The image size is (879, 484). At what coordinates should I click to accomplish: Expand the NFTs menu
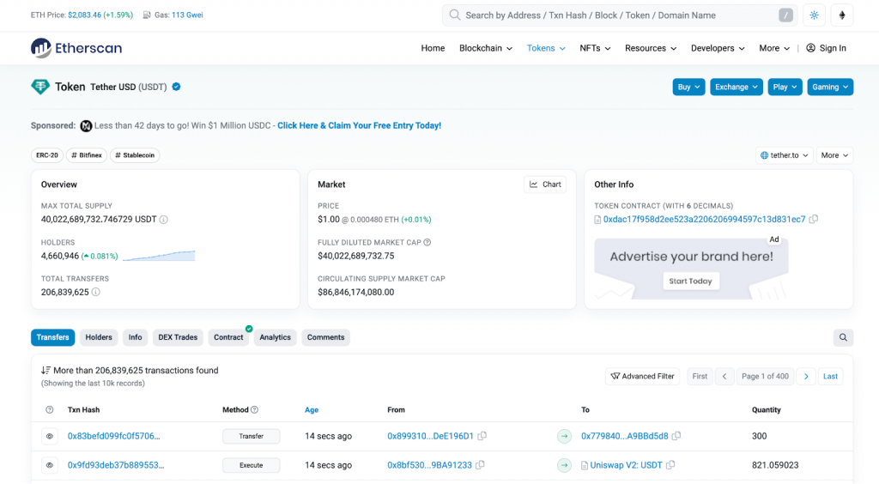coord(595,48)
